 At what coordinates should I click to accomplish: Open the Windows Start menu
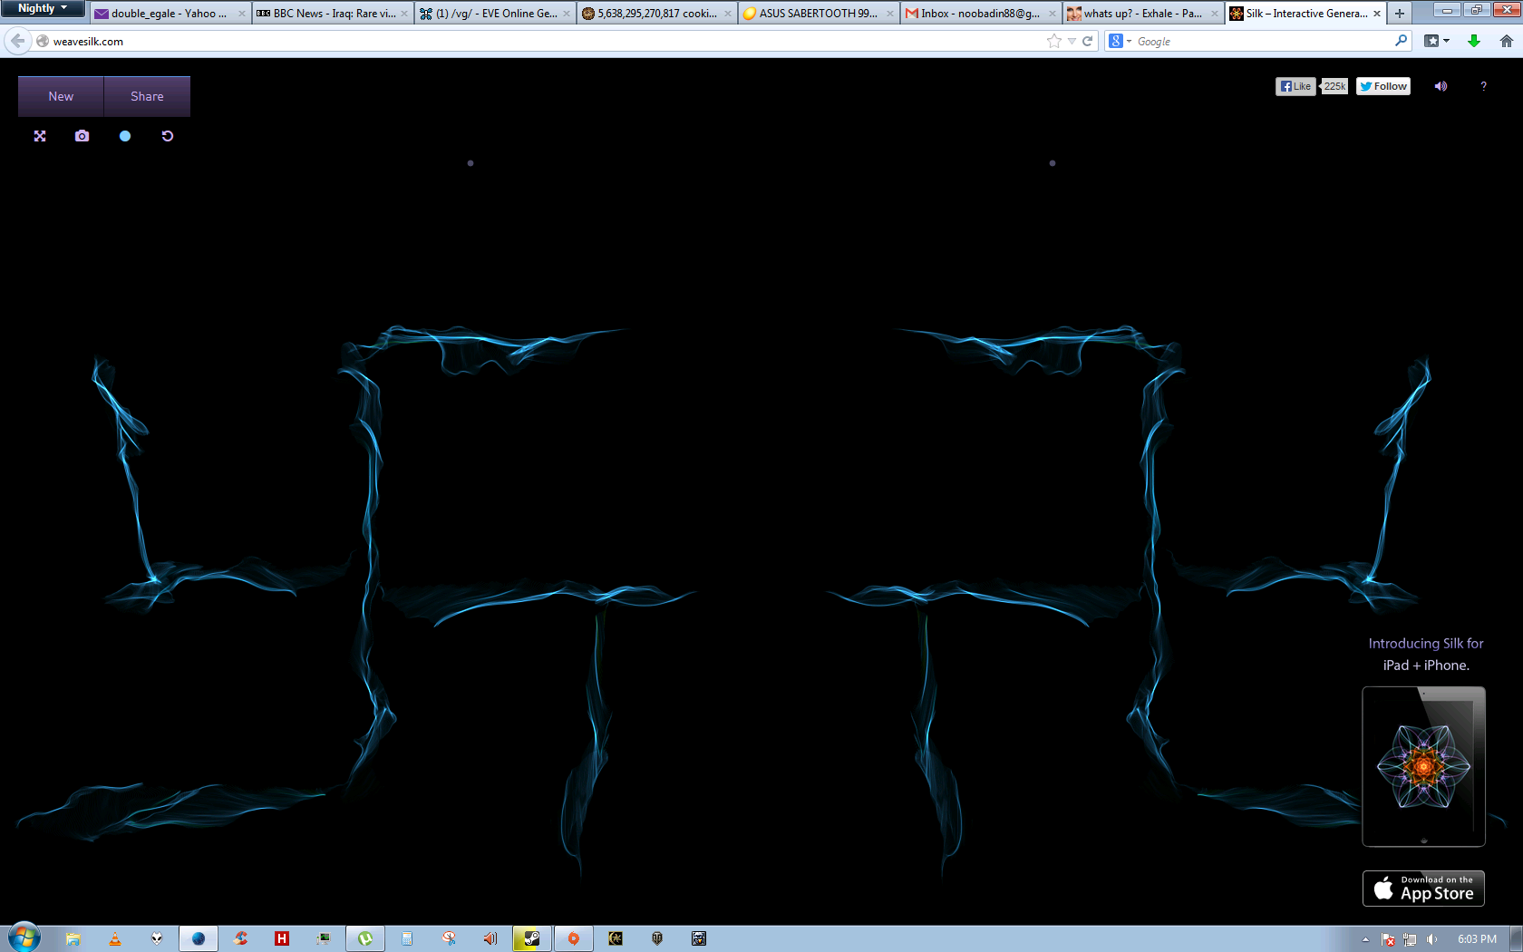[24, 937]
